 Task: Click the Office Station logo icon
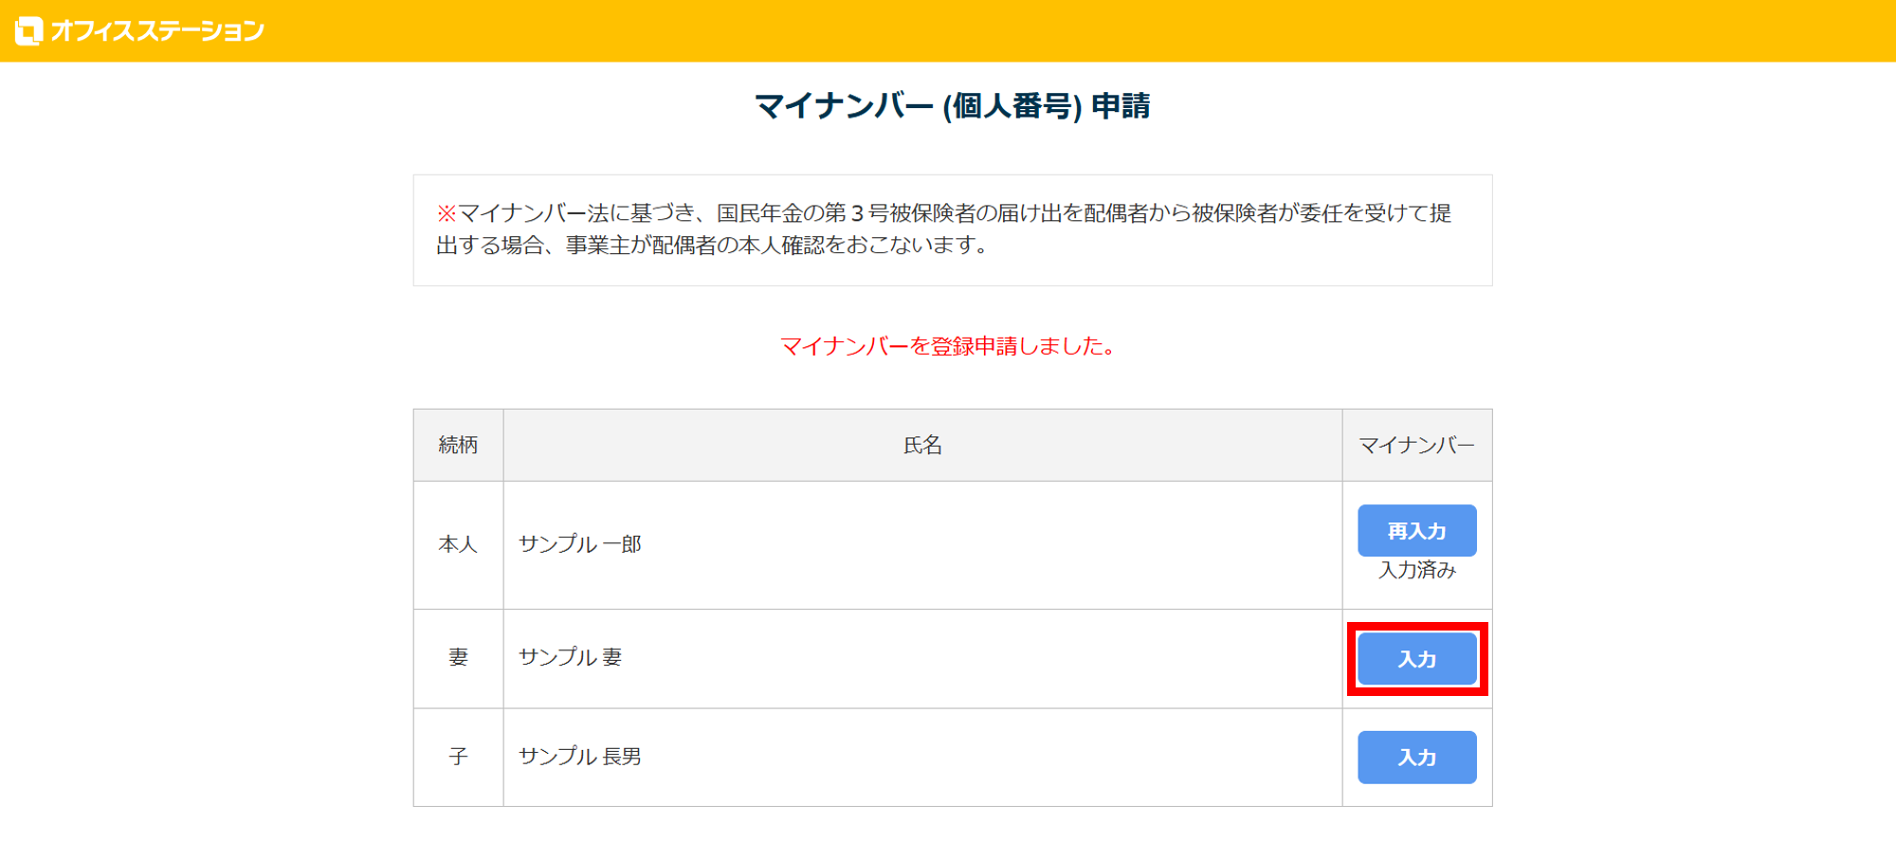(28, 31)
